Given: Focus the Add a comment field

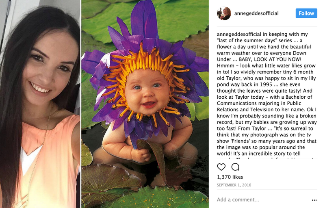Looking at the screenshot, I should (x=260, y=199).
